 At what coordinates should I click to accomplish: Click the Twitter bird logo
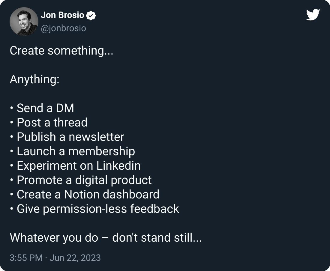coord(313,14)
